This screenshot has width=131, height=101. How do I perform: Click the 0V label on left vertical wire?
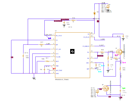point(12,57)
